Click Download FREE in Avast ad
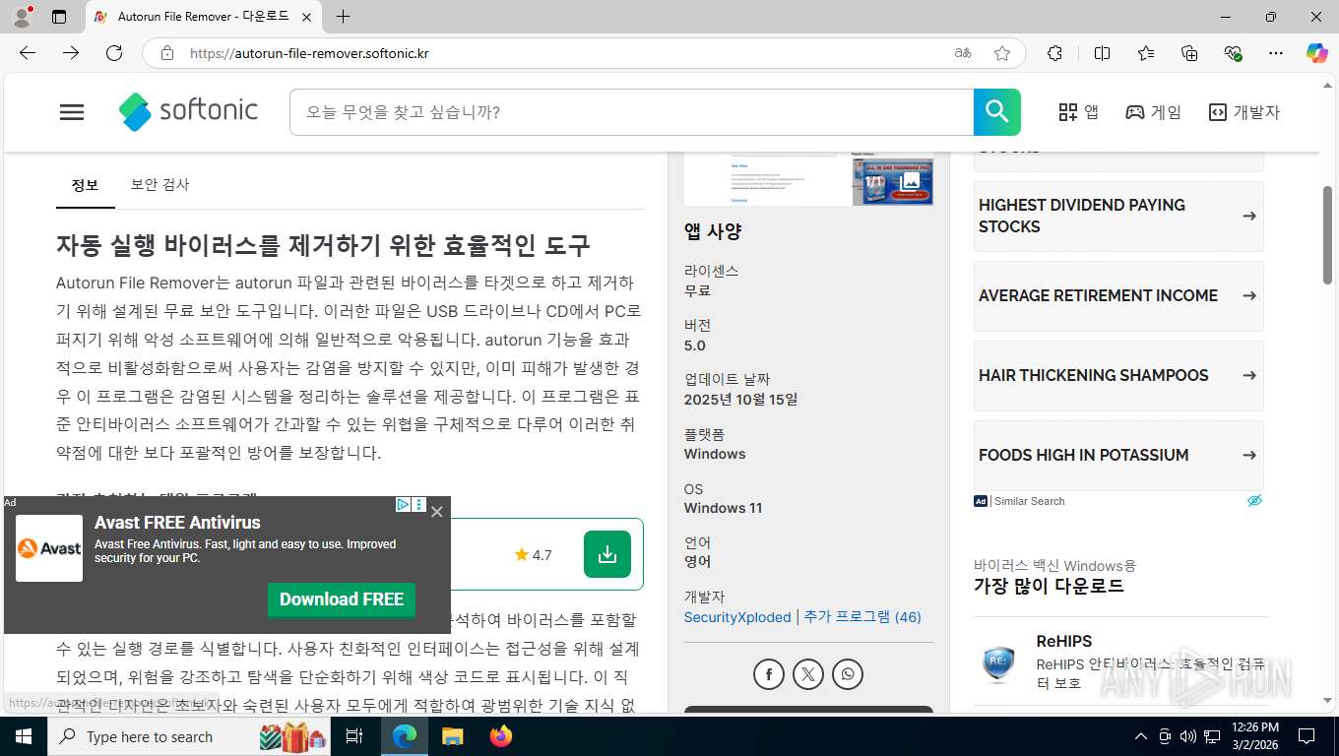 tap(342, 599)
